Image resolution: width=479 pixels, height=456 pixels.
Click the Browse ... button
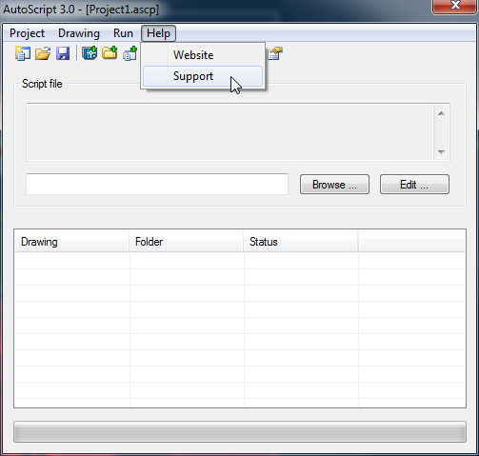point(334,184)
